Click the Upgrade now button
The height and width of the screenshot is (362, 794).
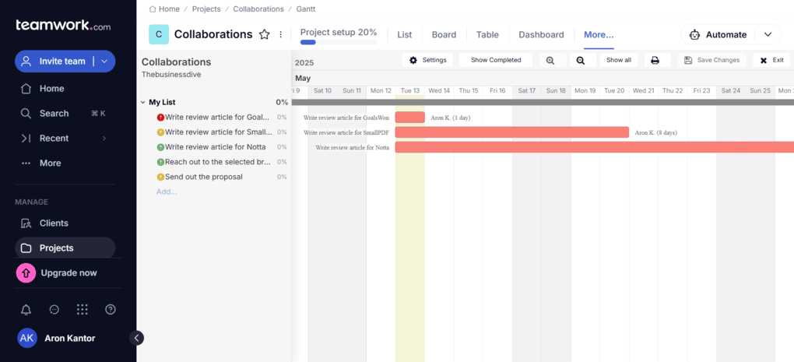point(57,273)
